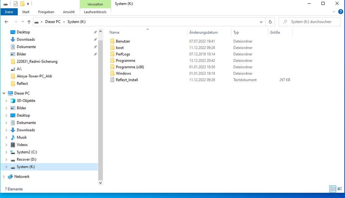Select the Windows folder icon
Image resolution: width=345 pixels, height=198 pixels.
pos(112,73)
